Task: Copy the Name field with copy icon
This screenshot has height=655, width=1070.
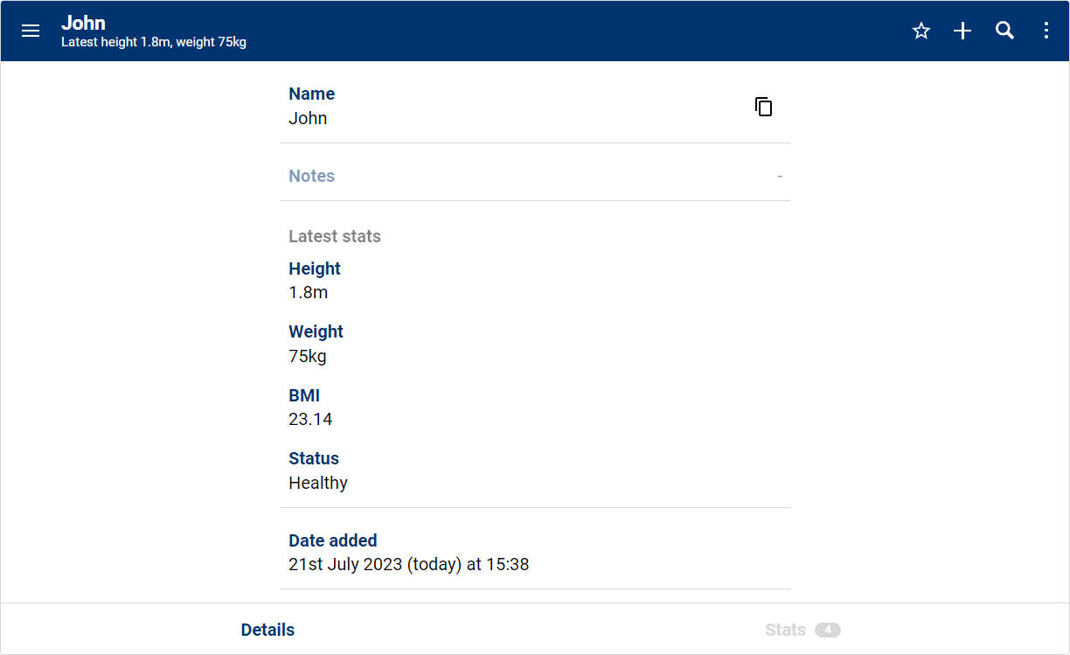Action: point(763,107)
